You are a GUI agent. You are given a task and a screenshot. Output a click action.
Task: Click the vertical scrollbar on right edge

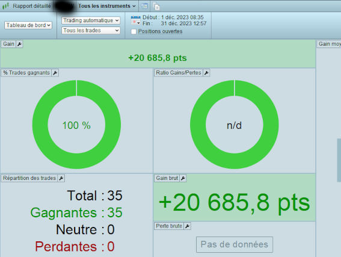[339, 160]
